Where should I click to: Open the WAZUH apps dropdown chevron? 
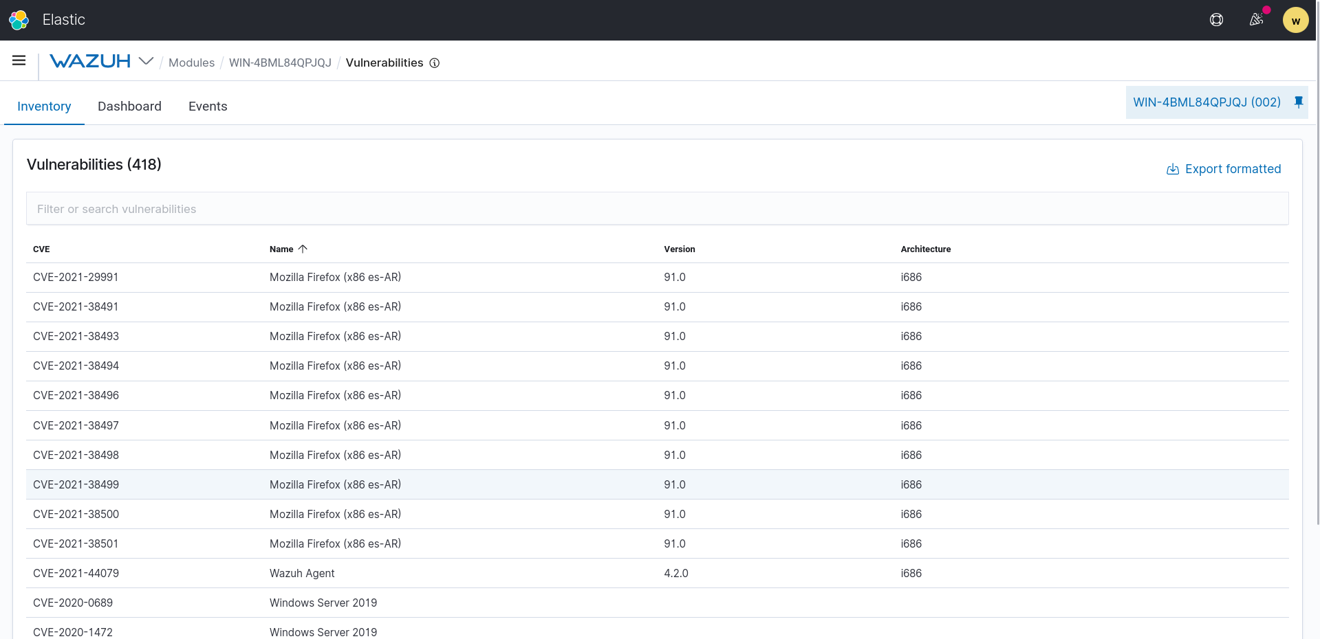pos(145,61)
